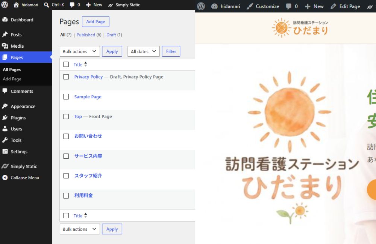Open the bottom Bulk actions dropdown
The width and height of the screenshot is (376, 244).
click(80, 229)
